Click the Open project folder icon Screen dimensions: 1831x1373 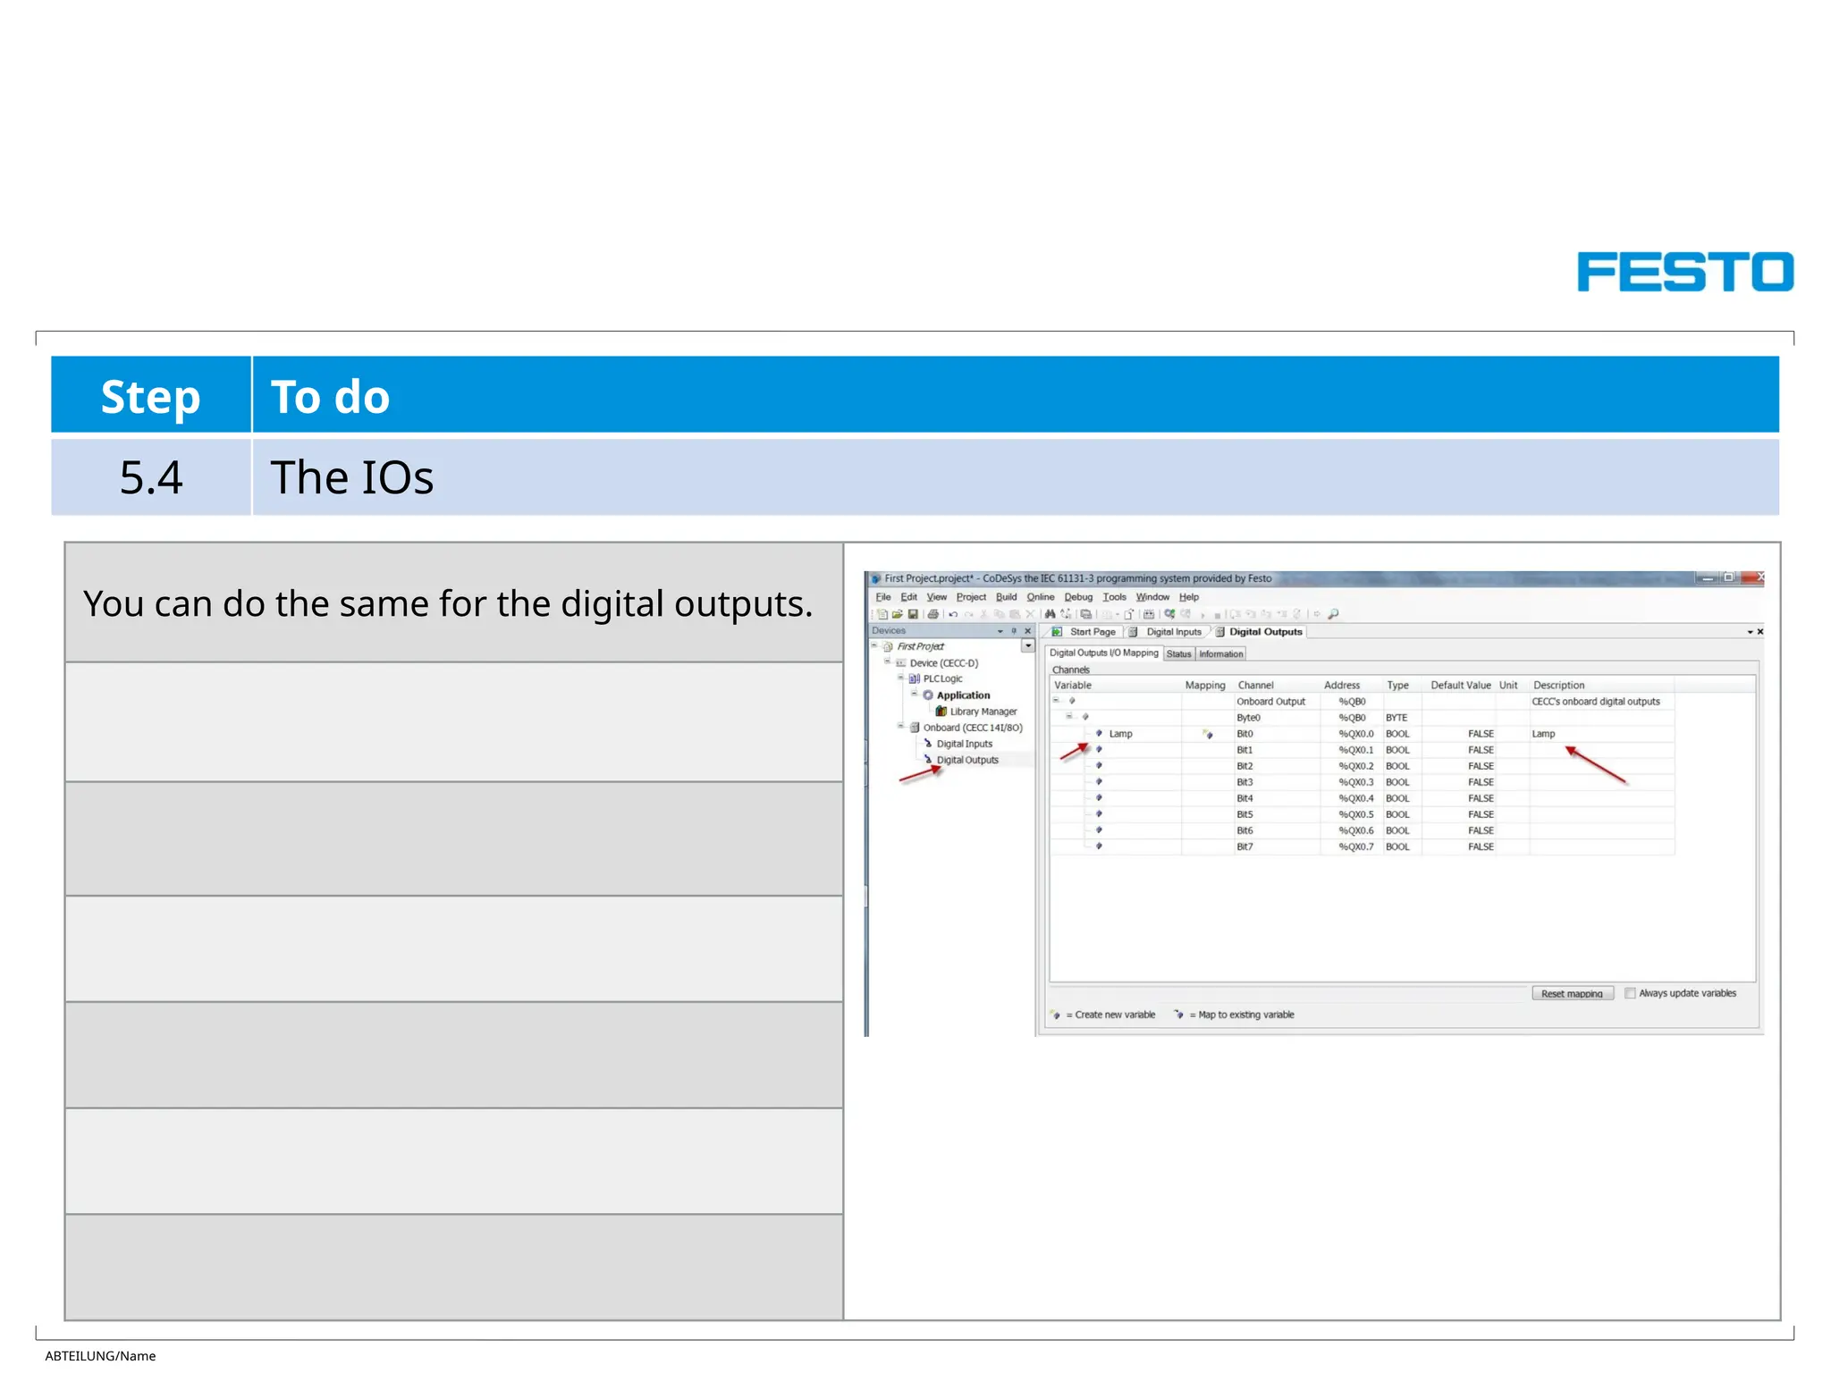tap(898, 614)
